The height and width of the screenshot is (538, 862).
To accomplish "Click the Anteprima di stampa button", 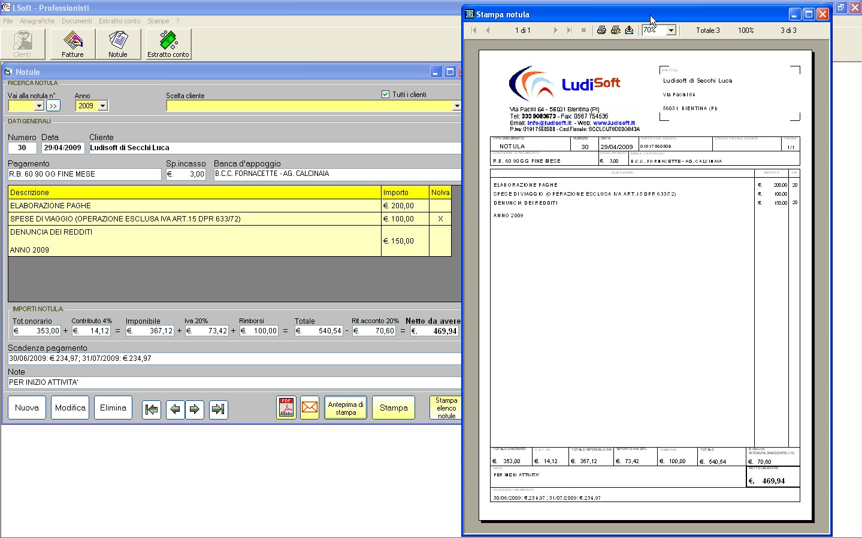I will pyautogui.click(x=346, y=408).
